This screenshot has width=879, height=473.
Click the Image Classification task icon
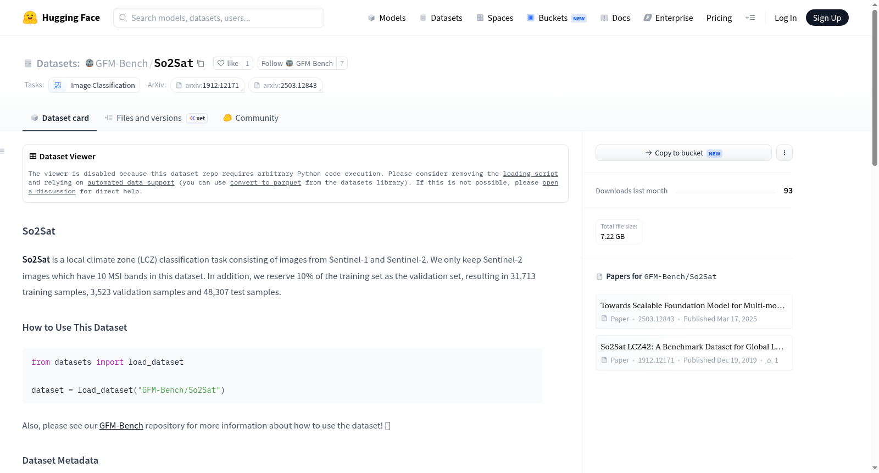[x=58, y=85]
